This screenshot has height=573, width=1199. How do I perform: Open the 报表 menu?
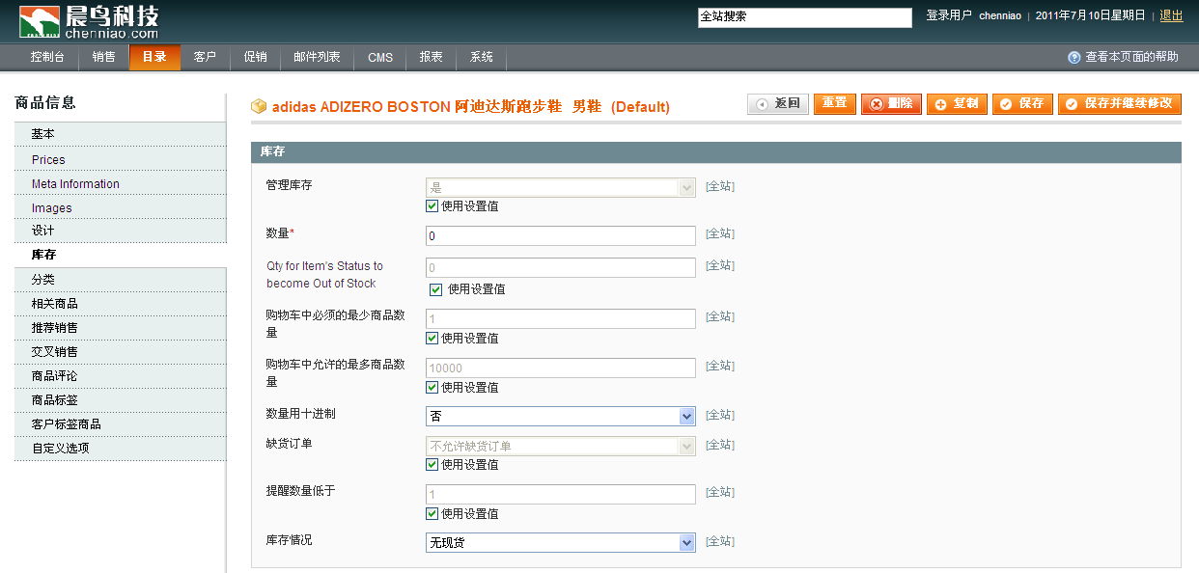click(431, 58)
